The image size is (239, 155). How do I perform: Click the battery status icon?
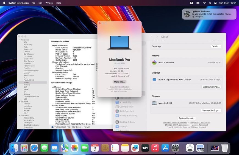pos(198,3)
